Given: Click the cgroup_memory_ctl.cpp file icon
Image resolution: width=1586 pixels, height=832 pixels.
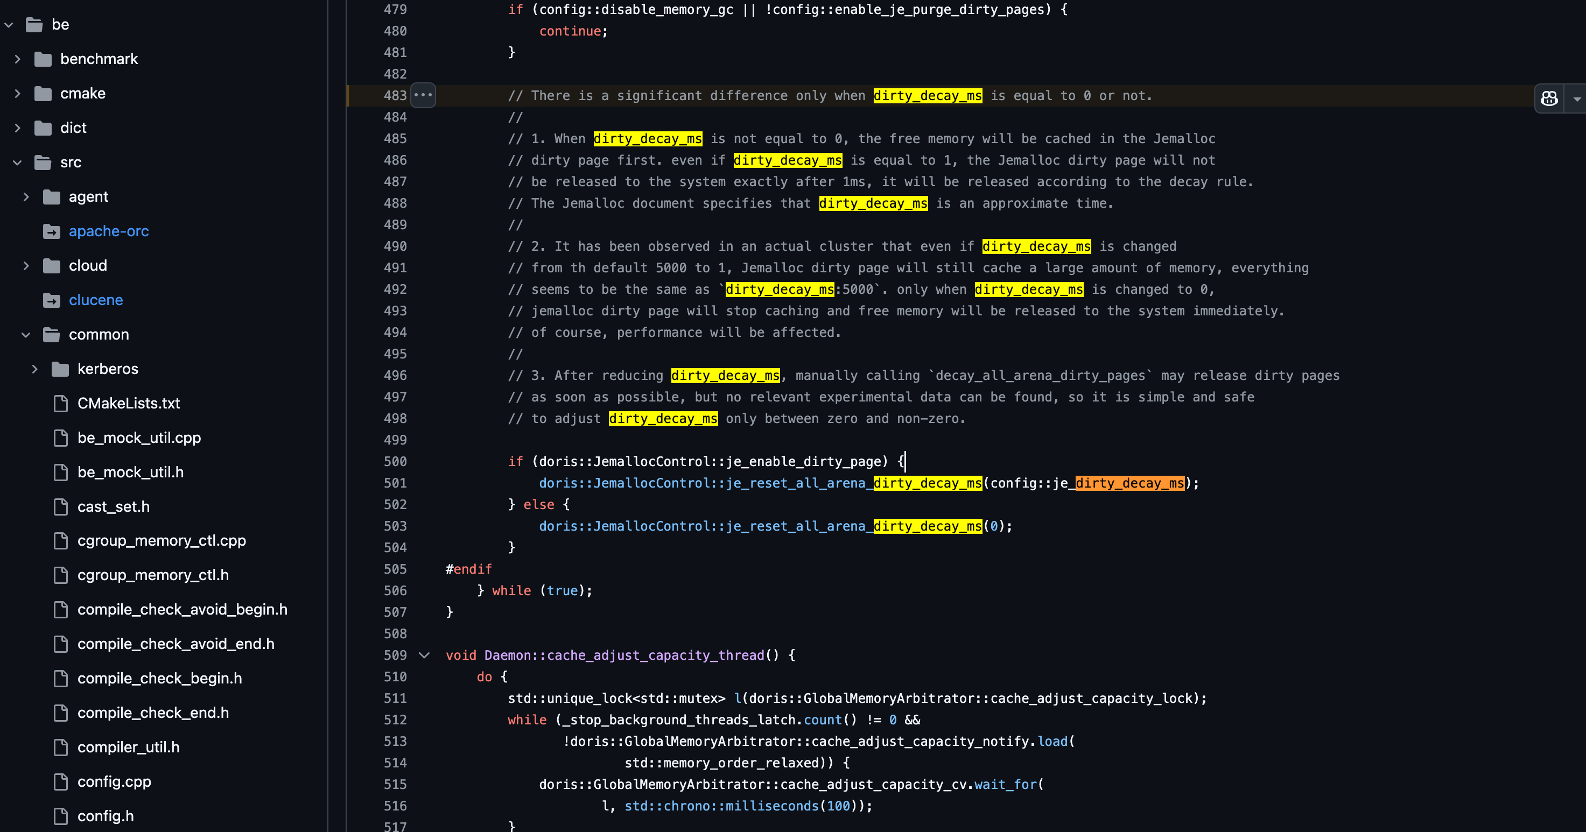Looking at the screenshot, I should (60, 541).
